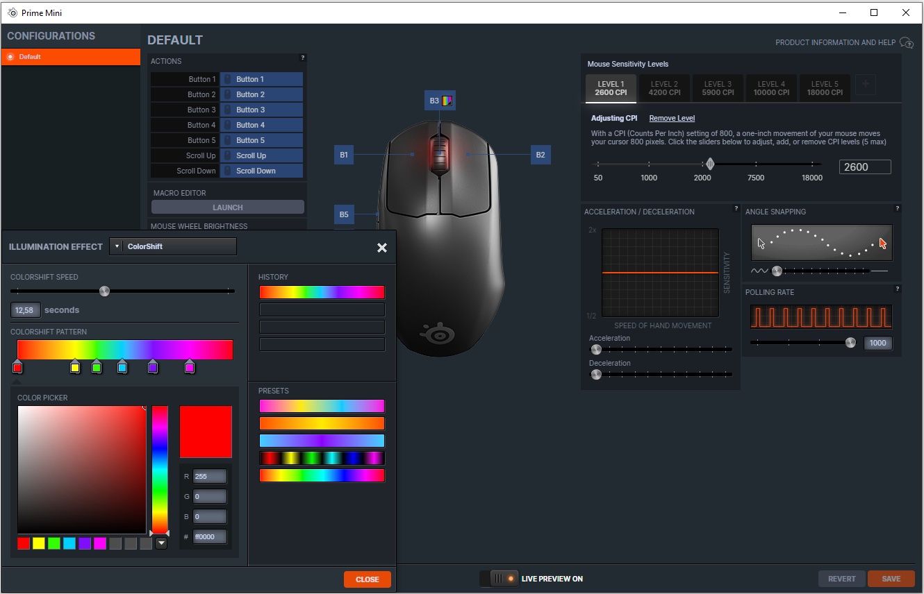This screenshot has width=924, height=594.
Task: Click the R value field showing 255
Action: 210,476
